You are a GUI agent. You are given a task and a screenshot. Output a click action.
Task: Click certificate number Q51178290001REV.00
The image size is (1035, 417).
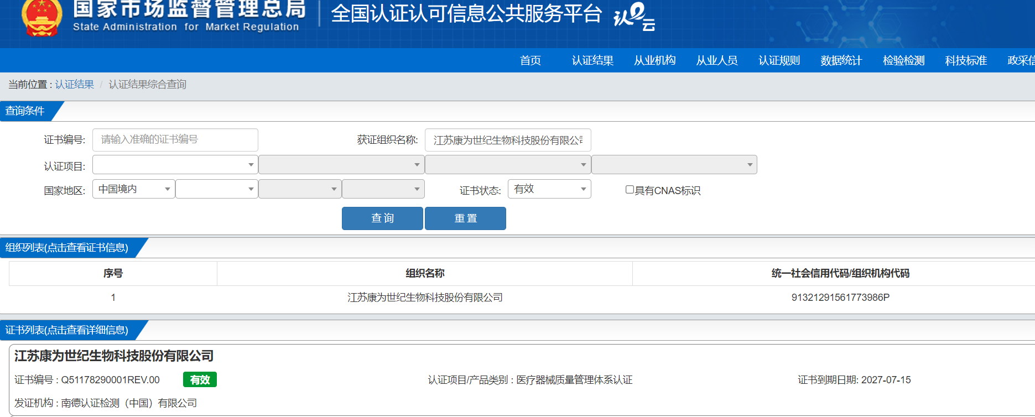click(x=110, y=380)
